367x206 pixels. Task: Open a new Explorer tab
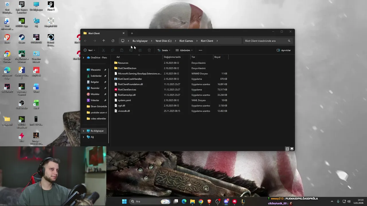(132, 33)
